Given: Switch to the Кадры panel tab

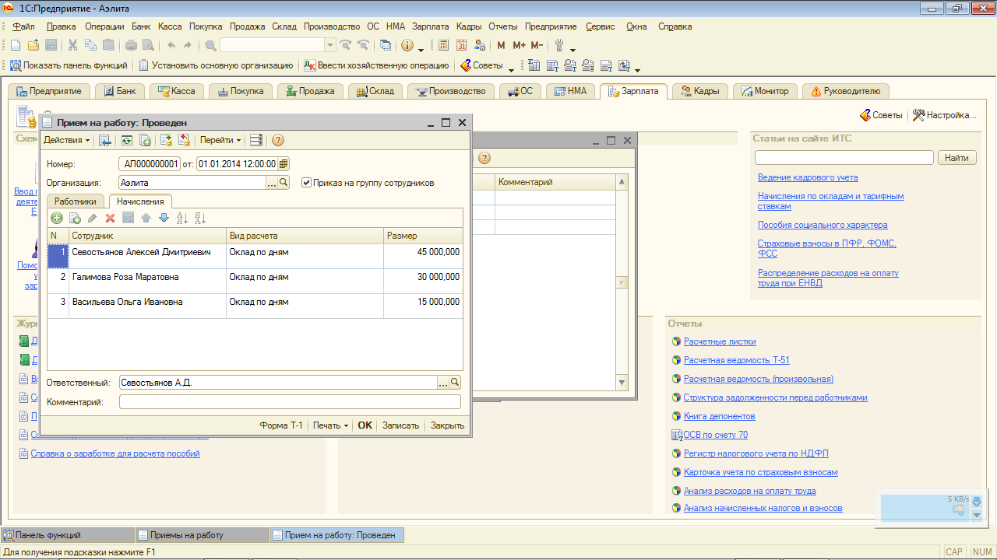Looking at the screenshot, I should click(701, 91).
